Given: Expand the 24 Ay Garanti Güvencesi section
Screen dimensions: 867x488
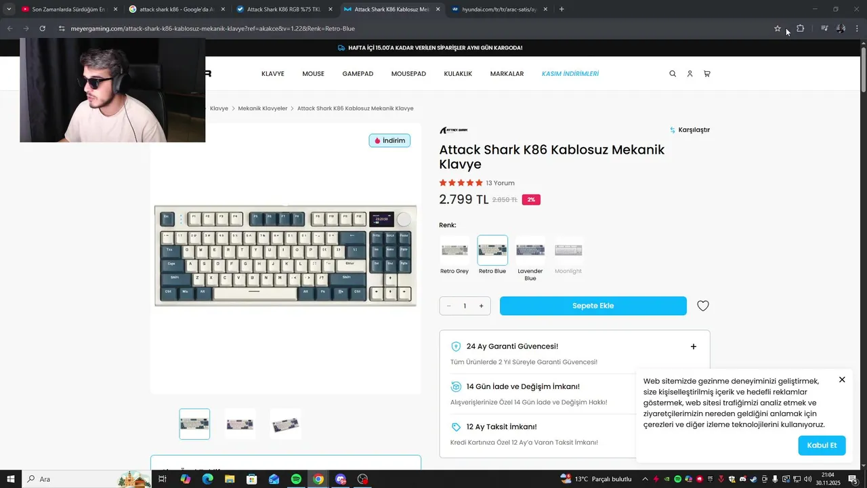Looking at the screenshot, I should click(694, 346).
